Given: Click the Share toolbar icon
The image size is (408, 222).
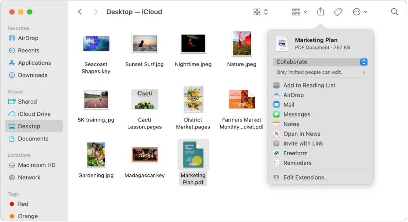Looking at the screenshot, I should [320, 12].
